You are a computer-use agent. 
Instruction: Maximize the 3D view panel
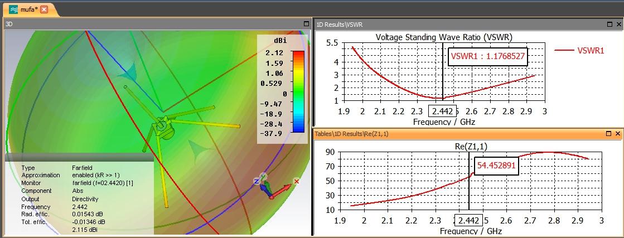coord(306,24)
